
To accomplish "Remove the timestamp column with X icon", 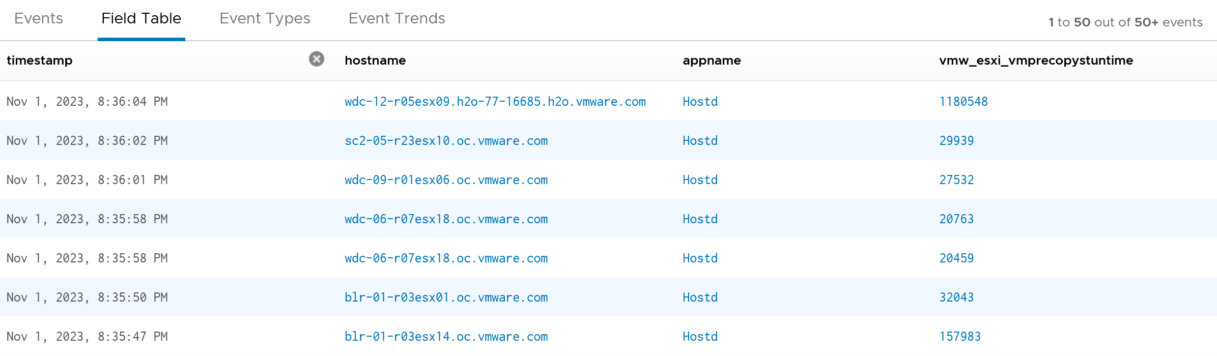I will point(317,59).
